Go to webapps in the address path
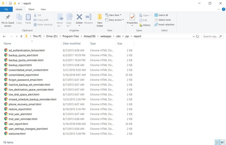This screenshot has height=145, width=226. (x=106, y=36)
